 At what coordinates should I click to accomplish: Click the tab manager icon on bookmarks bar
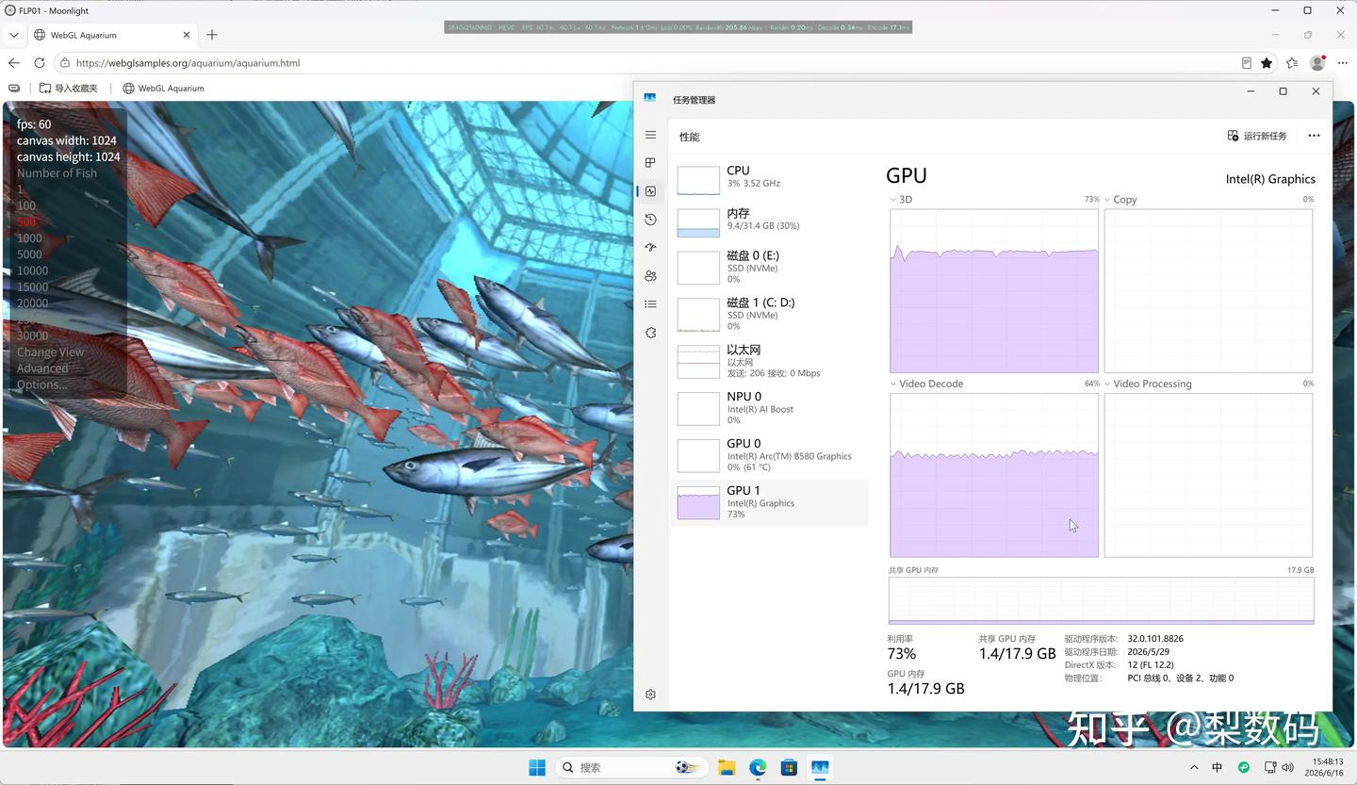click(x=13, y=89)
